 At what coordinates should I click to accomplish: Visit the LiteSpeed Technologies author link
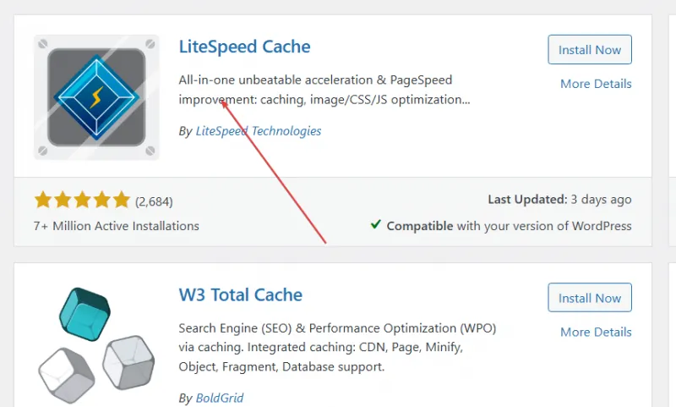click(259, 131)
